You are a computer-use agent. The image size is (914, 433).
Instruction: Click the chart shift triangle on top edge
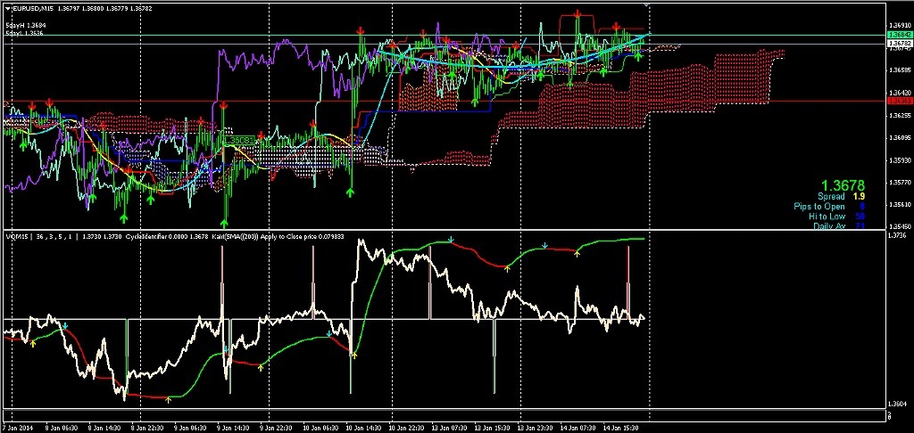(649, 4)
